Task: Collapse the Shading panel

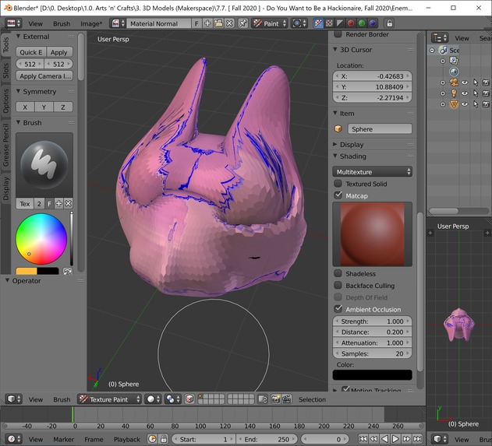Action: [335, 156]
